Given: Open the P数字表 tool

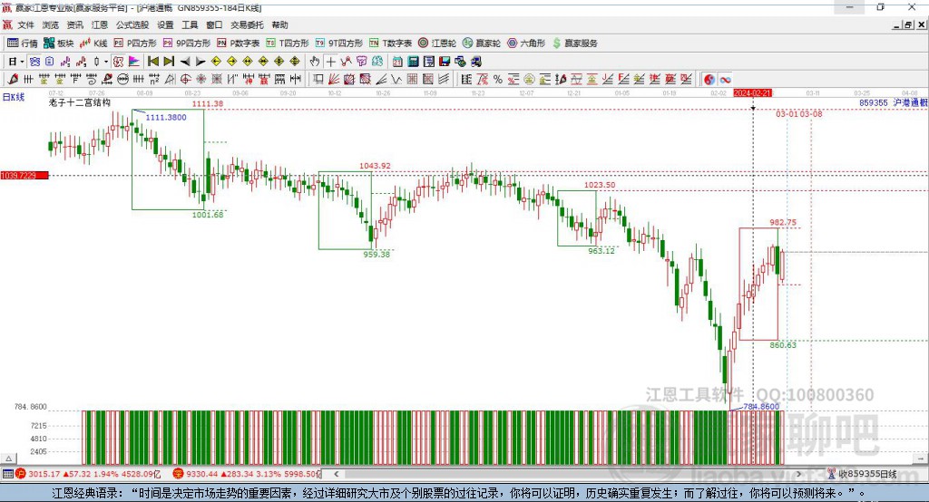Looking at the screenshot, I should (239, 43).
